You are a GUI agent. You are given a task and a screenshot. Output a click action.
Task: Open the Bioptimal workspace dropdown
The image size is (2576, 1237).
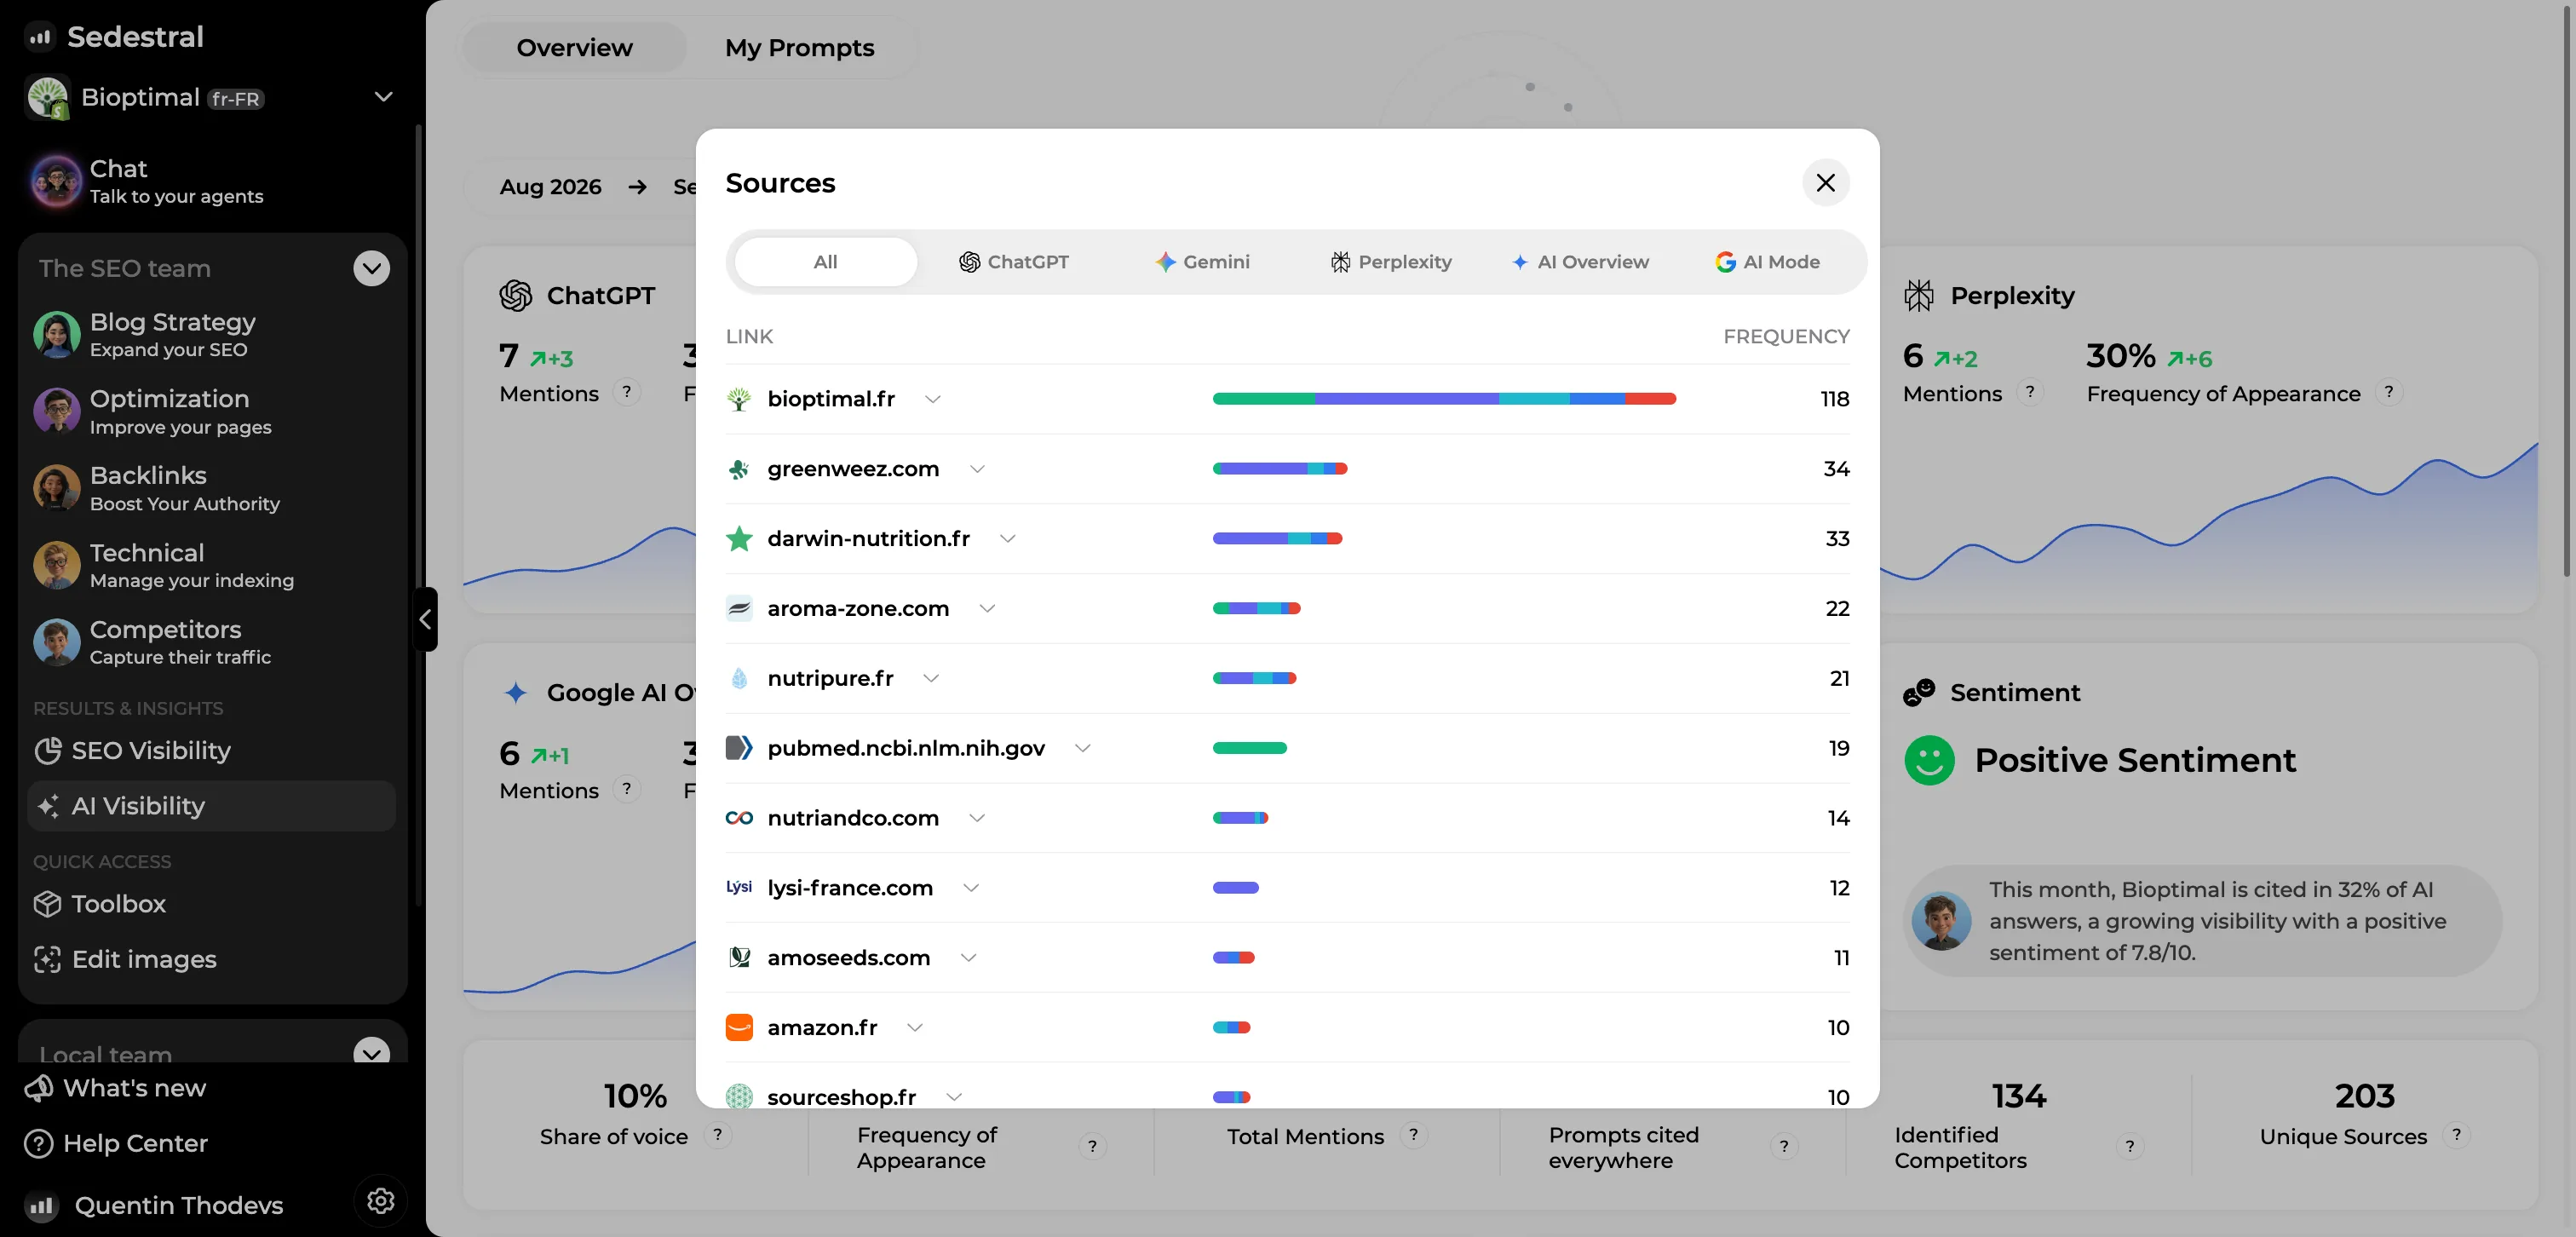pos(383,97)
